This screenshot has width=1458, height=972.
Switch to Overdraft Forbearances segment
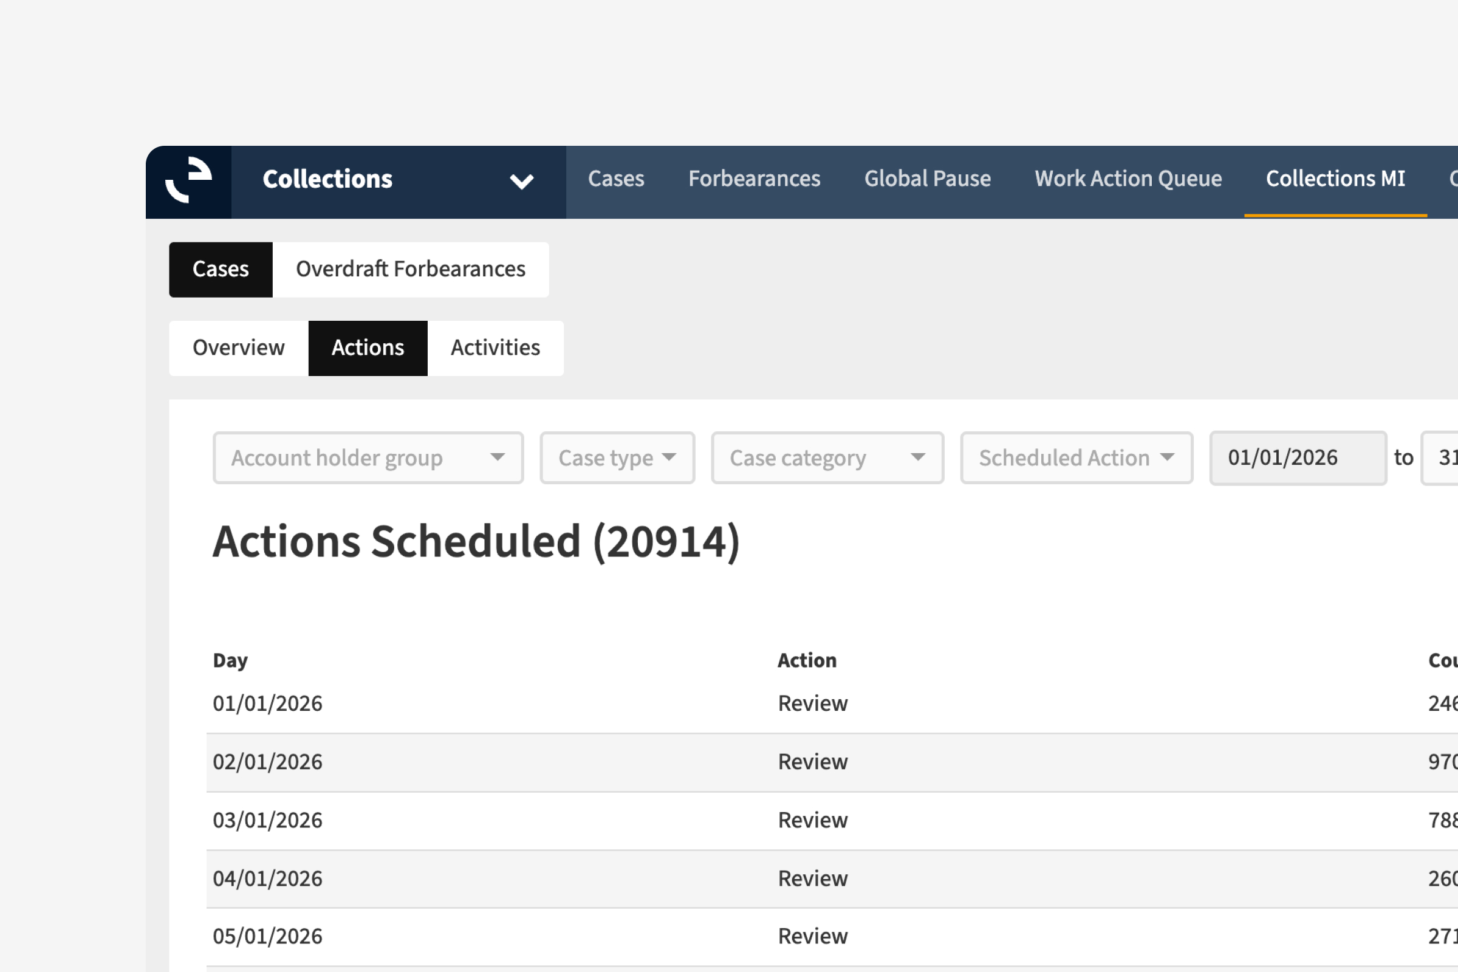click(x=411, y=270)
